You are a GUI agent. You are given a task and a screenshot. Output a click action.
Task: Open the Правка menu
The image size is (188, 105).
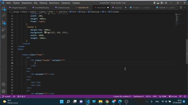16,3
